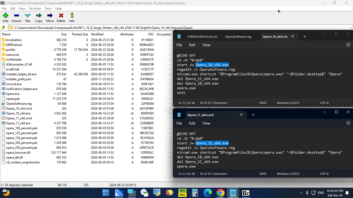Open the Tools menu in 7-Zip
The height and width of the screenshot is (198, 353).
coord(48,9)
